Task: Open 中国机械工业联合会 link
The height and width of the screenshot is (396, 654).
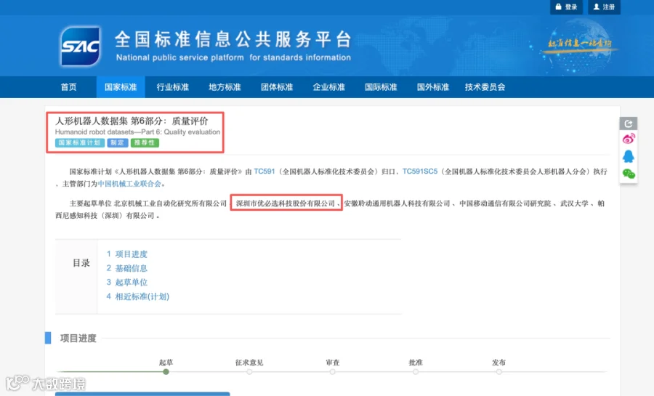Action: [x=129, y=183]
